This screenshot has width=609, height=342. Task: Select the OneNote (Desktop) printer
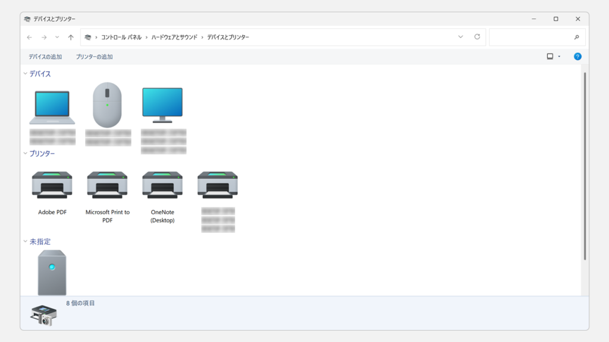pos(162,185)
